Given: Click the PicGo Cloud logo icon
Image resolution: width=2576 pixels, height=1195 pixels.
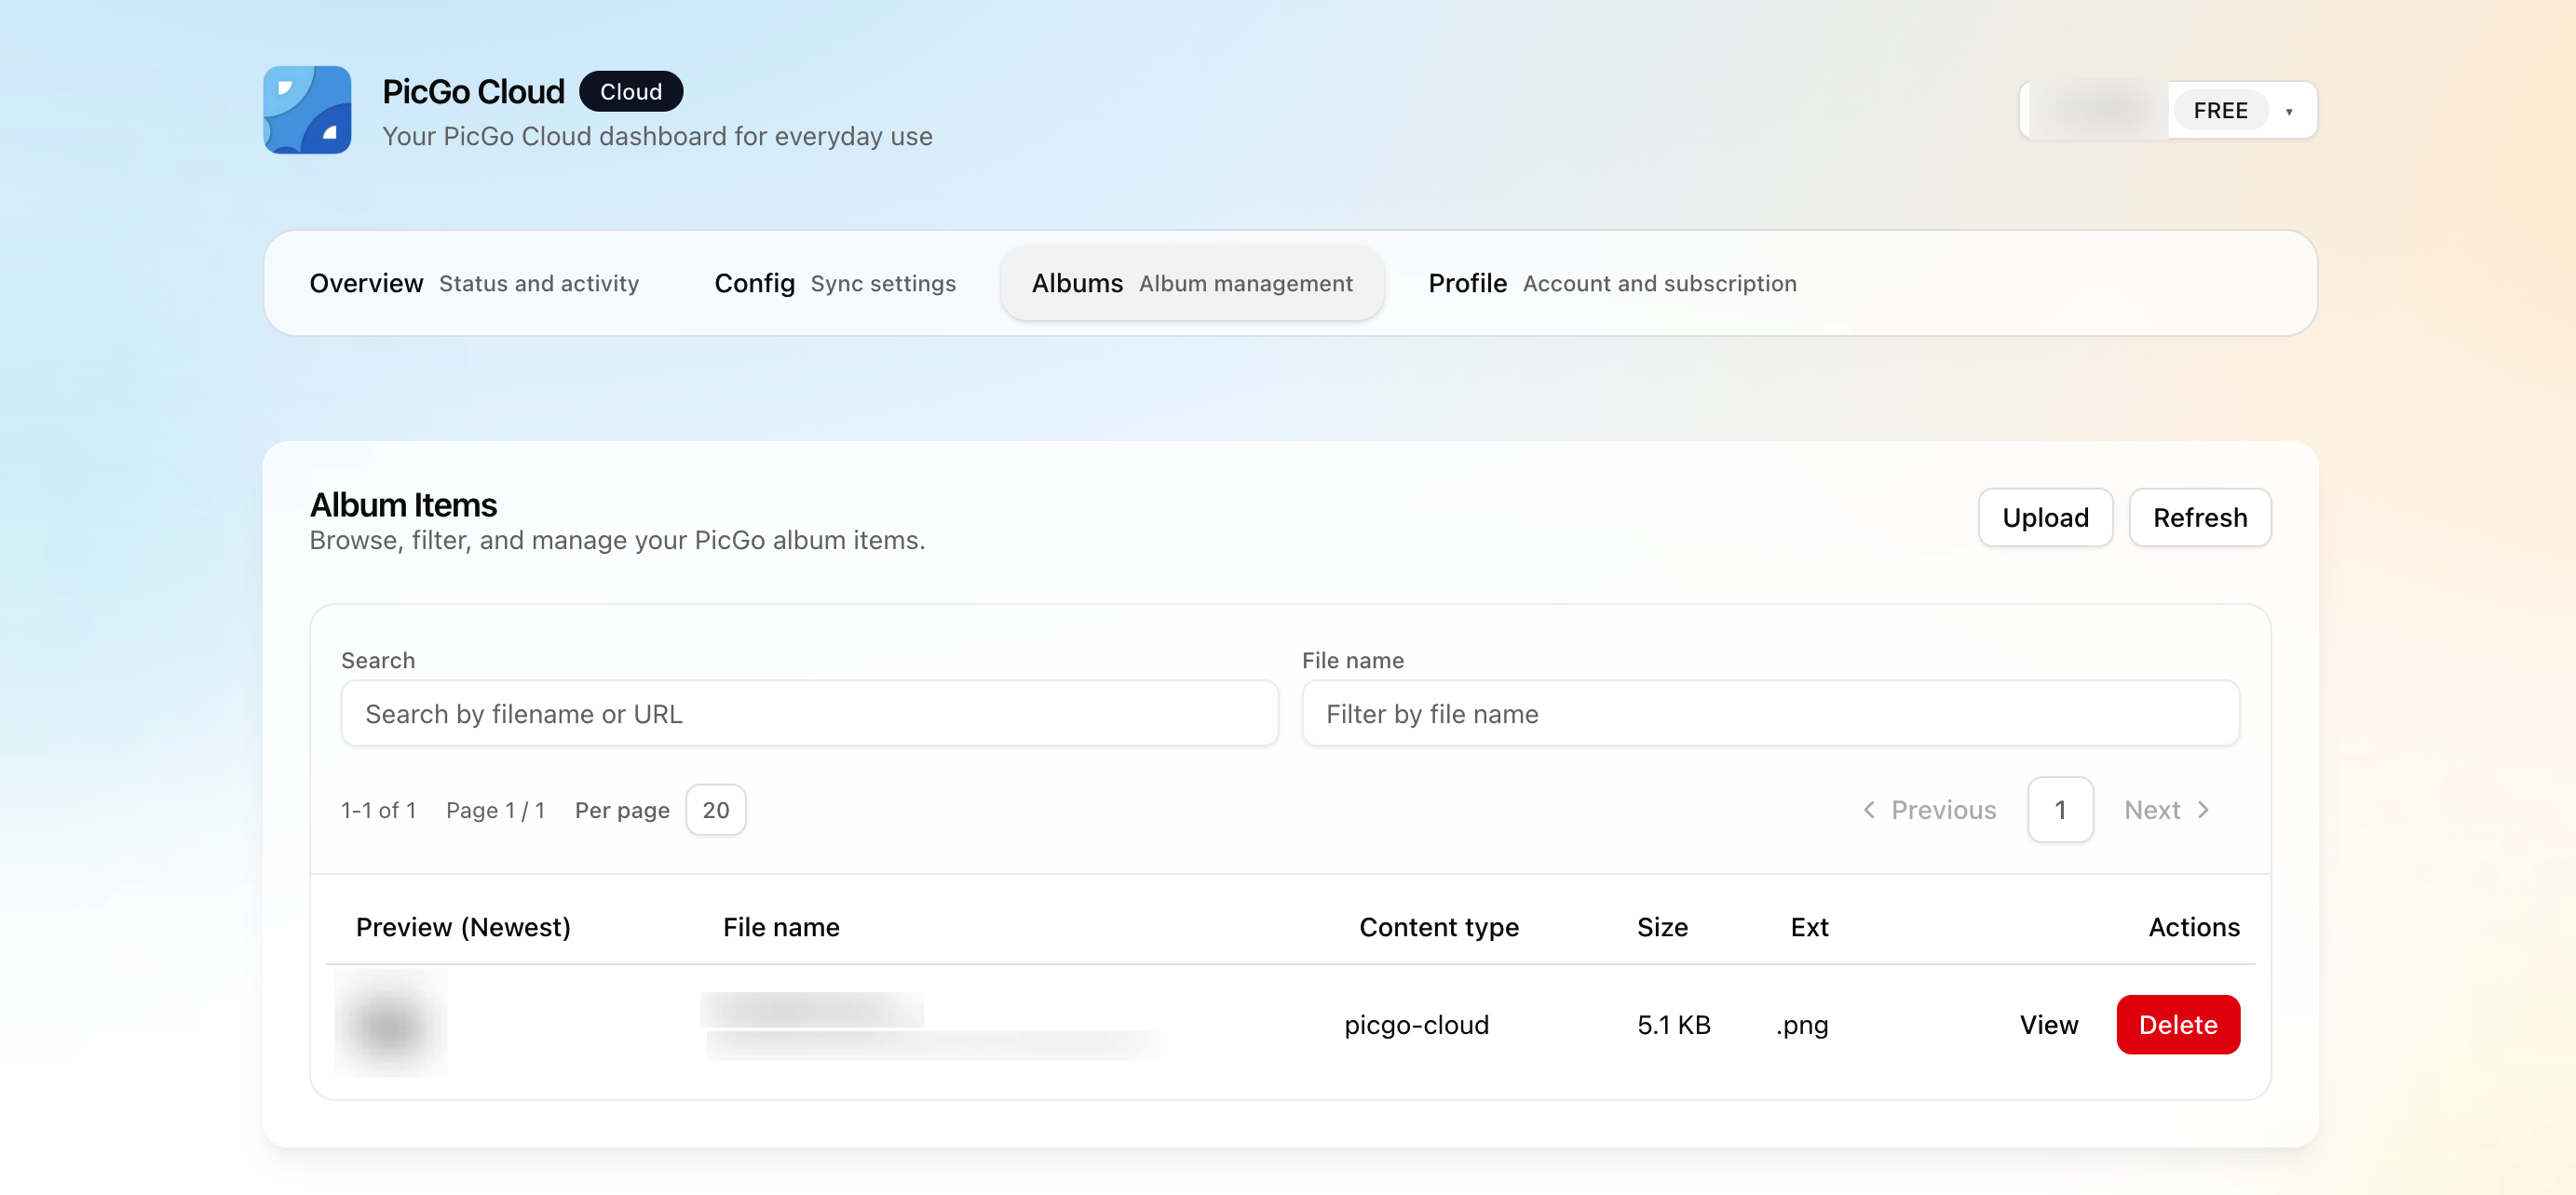Looking at the screenshot, I should [307, 110].
